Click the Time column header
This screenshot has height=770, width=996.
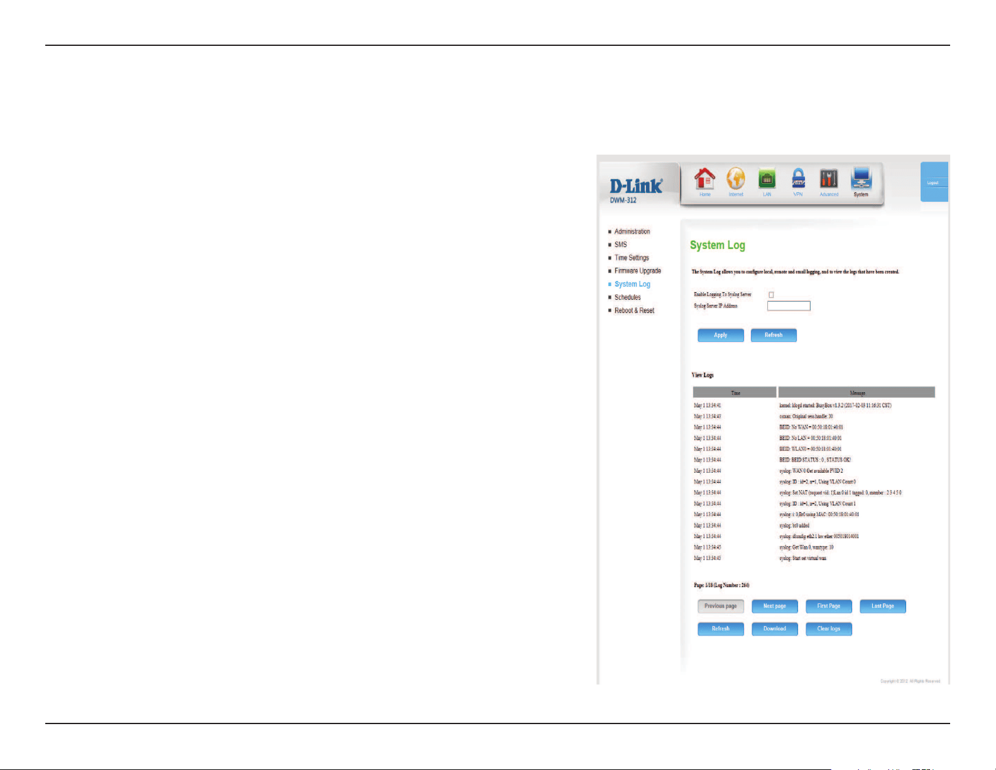735,392
